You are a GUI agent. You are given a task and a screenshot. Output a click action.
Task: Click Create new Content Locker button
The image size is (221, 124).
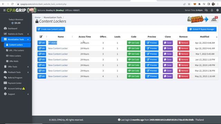[51, 29]
